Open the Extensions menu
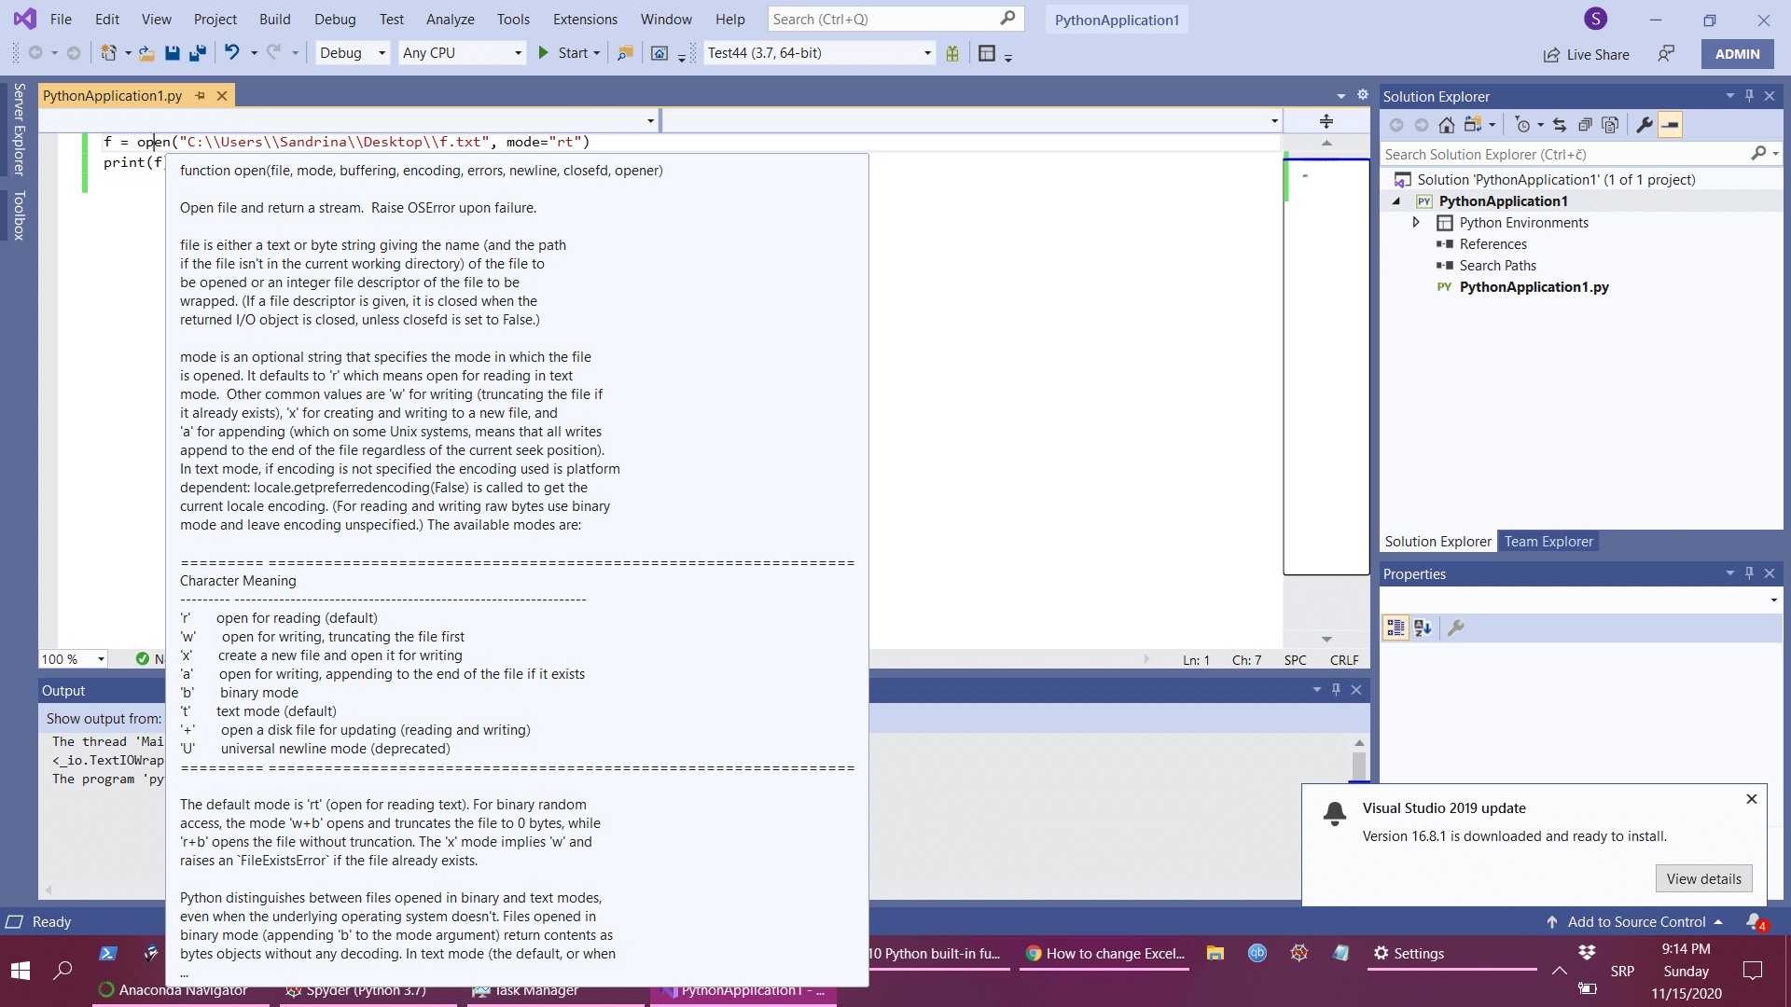This screenshot has width=1791, height=1007. pos(585,19)
